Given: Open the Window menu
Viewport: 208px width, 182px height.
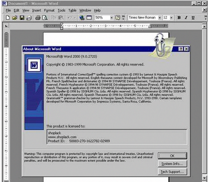Looking at the screenshot, I should (x=85, y=11).
